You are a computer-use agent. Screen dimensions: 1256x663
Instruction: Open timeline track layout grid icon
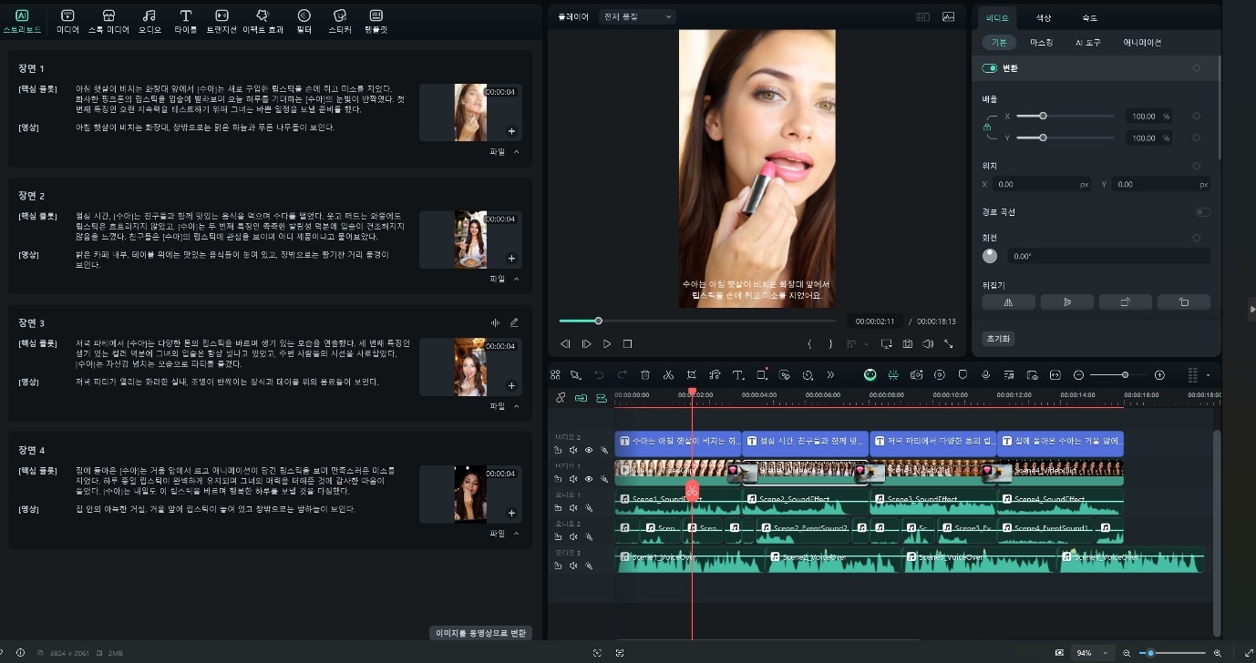(x=1192, y=374)
